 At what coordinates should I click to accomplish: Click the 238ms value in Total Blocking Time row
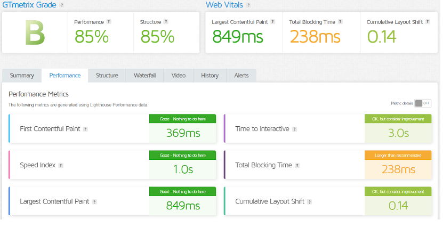[x=398, y=169]
